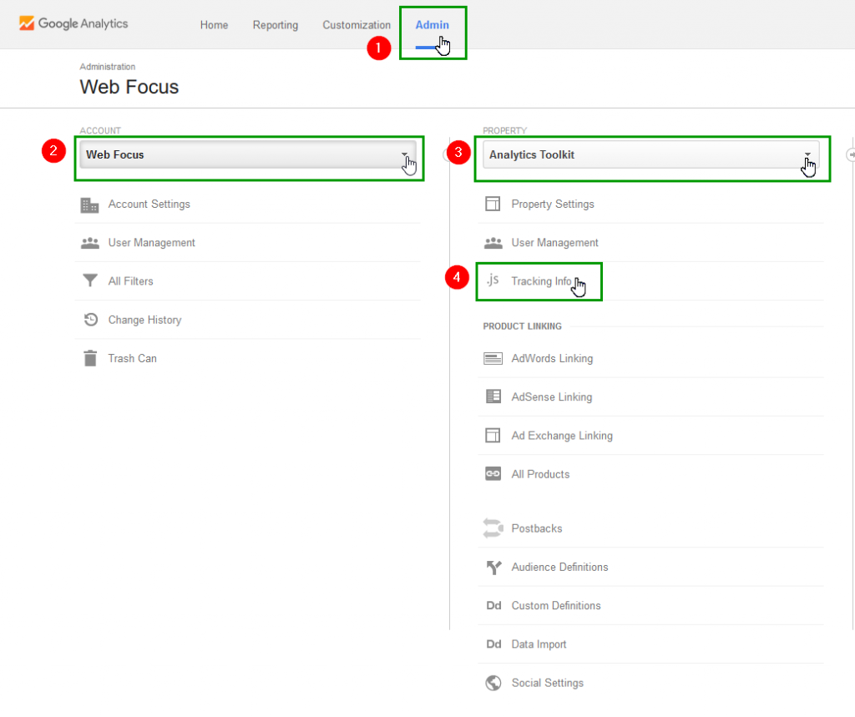Image resolution: width=855 pixels, height=717 pixels.
Task: Click the Ad Exchange Linking icon
Action: 493,435
